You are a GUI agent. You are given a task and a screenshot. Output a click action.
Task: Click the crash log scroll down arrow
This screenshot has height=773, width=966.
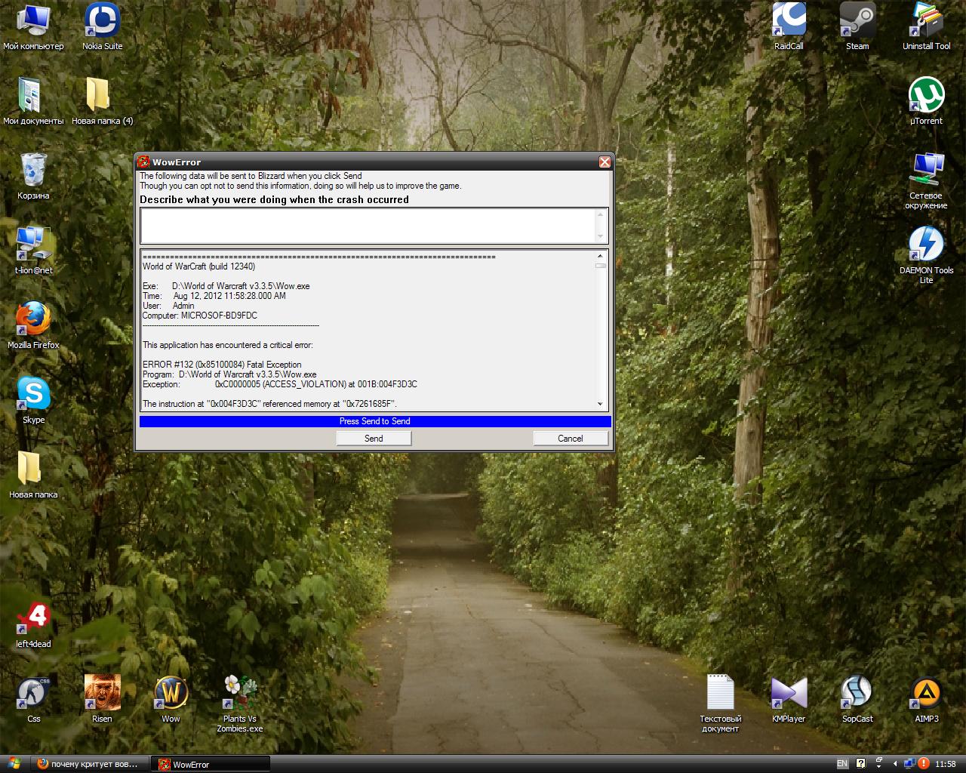click(601, 404)
